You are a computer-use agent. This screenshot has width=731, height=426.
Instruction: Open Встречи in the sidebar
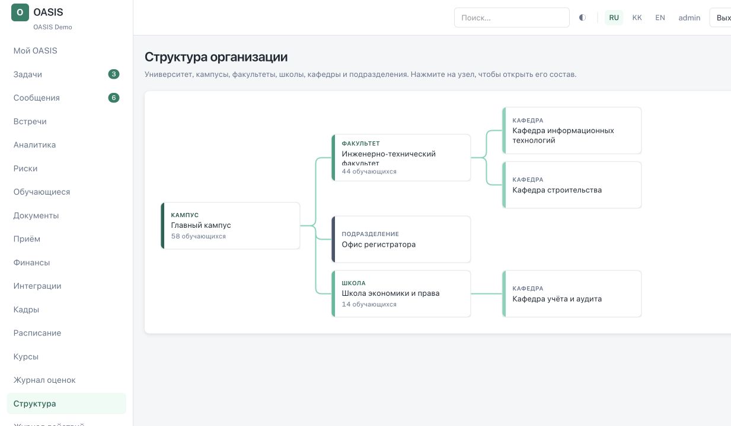coord(66,121)
